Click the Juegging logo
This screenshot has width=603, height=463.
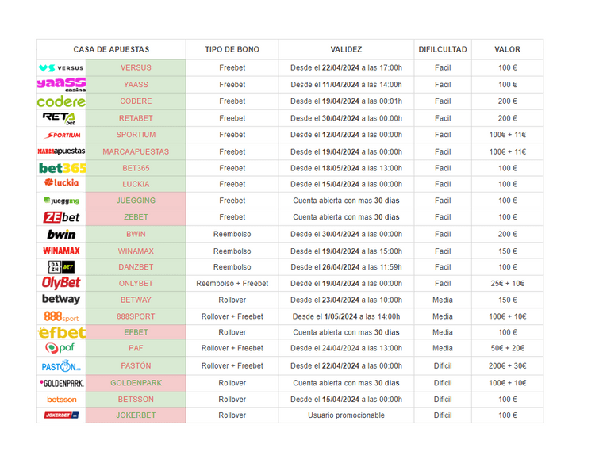[61, 201]
